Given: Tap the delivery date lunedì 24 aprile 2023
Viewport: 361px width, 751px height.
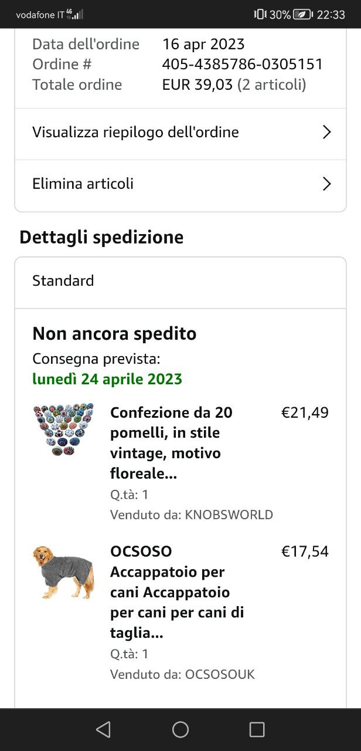Looking at the screenshot, I should (107, 379).
